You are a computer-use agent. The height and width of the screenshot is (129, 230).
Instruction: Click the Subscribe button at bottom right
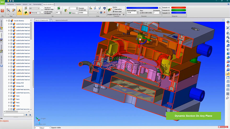click(x=223, y=127)
